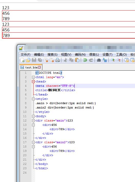Click the Undo green arrow icon
135x182 pixels.
pyautogui.click(x=85, y=60)
